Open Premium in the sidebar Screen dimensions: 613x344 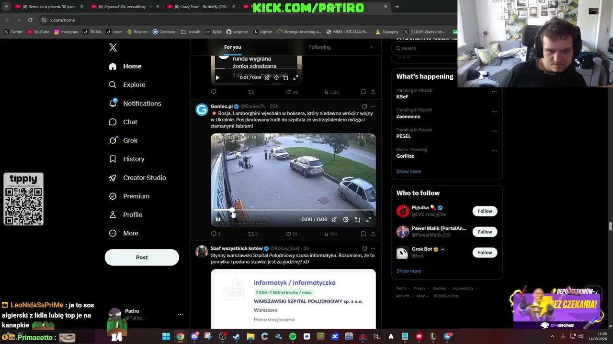click(129, 196)
